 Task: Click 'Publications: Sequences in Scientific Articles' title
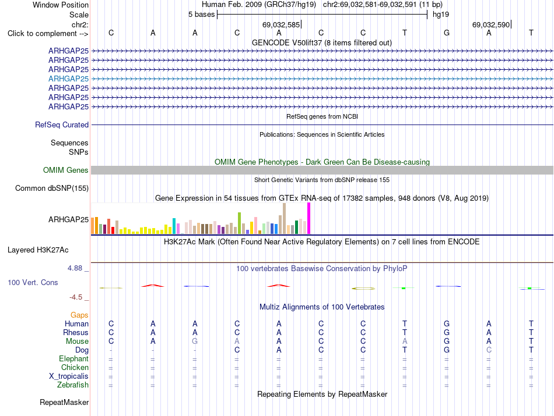[322, 134]
